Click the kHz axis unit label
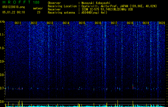 click(2, 22)
